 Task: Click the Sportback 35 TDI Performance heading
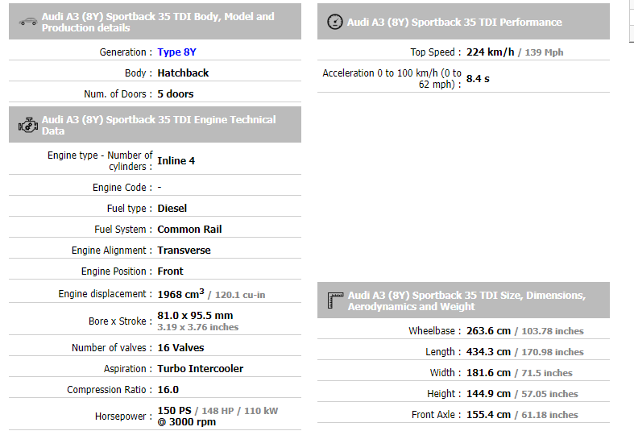454,23
